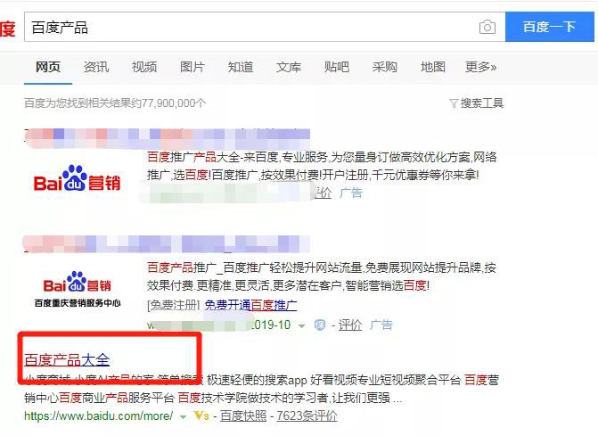Screen dimensions: 598x436
Task: Click the 百度重庆营销服务中心 logo thumbnail
Action: click(78, 289)
